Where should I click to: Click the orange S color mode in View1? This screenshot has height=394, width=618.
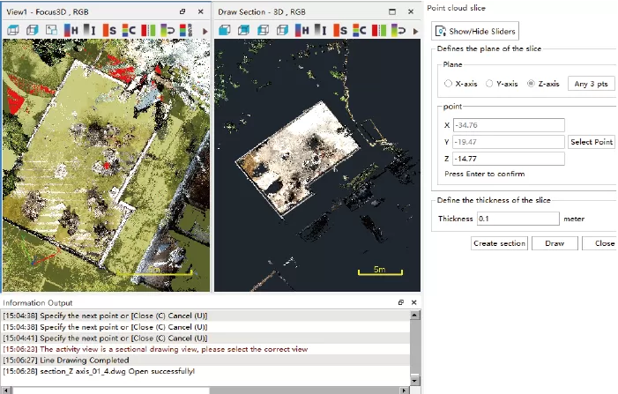pyautogui.click(x=109, y=30)
